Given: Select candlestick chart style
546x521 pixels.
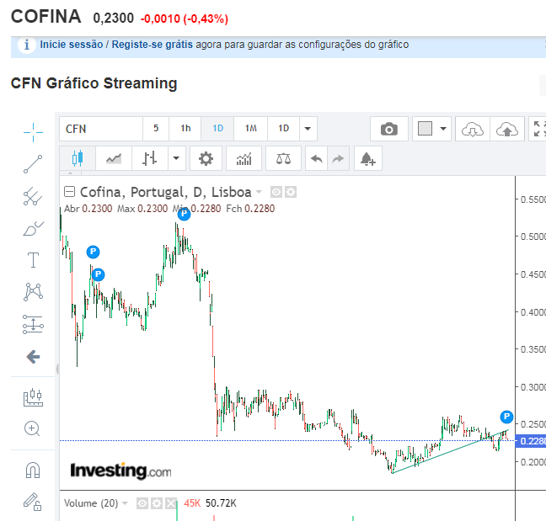Looking at the screenshot, I should pos(78,158).
